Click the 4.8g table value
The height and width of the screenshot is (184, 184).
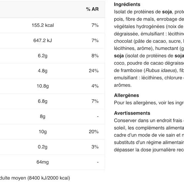43,71
